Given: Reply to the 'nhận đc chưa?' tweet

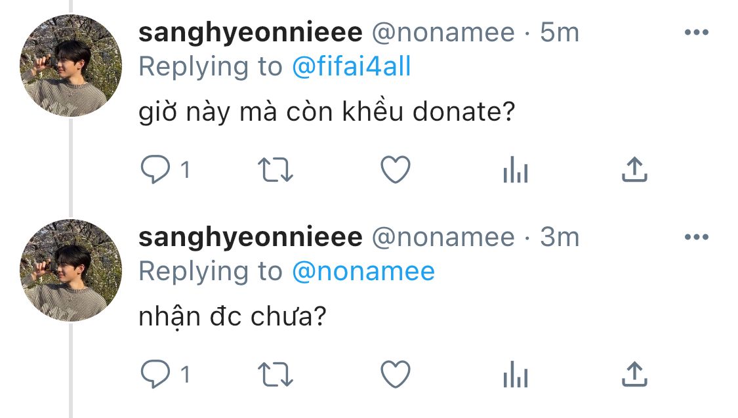Looking at the screenshot, I should pos(155,374).
